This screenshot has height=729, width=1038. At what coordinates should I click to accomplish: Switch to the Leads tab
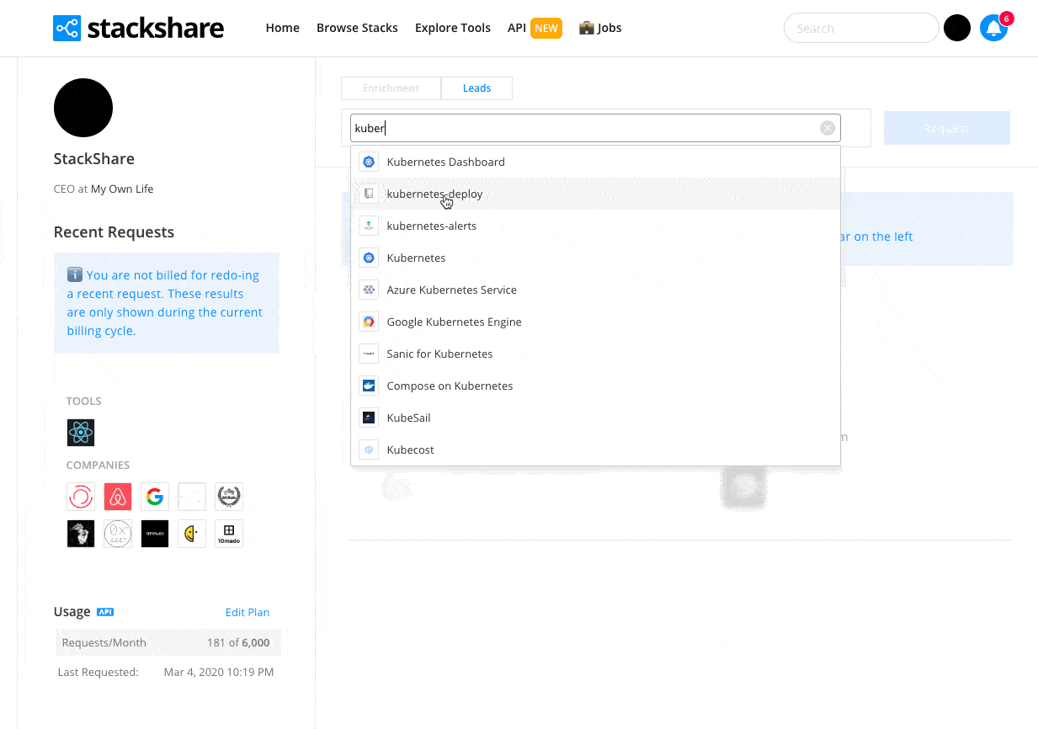pyautogui.click(x=476, y=88)
